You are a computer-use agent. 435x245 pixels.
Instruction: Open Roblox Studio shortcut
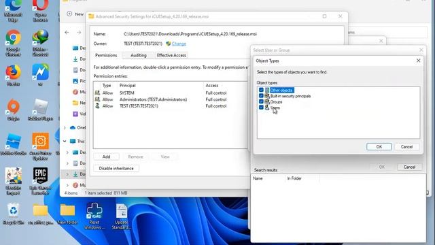(13, 144)
